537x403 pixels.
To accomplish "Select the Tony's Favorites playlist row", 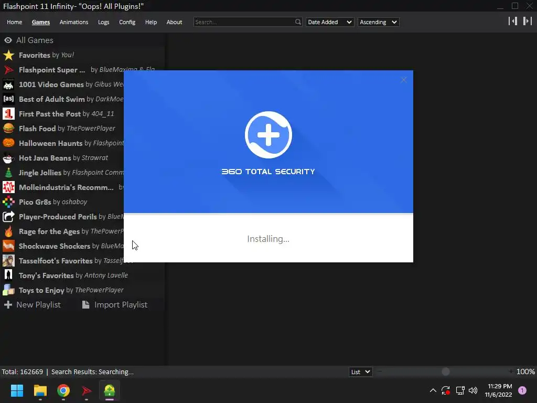I will [x=82, y=275].
